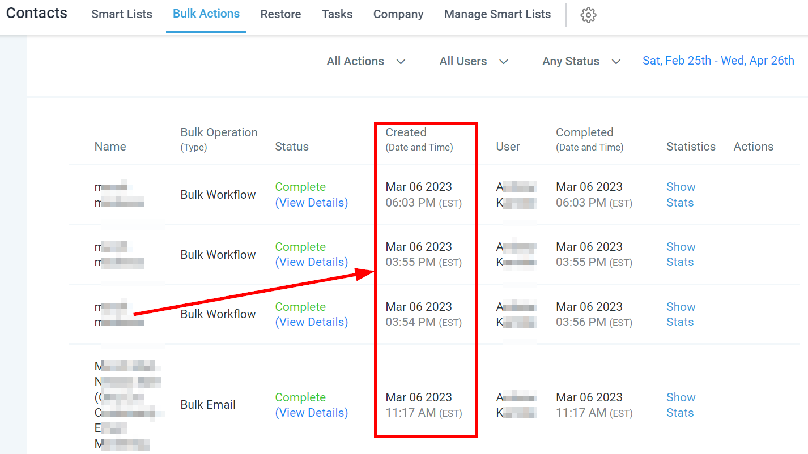Open the Tasks tab

tap(337, 14)
